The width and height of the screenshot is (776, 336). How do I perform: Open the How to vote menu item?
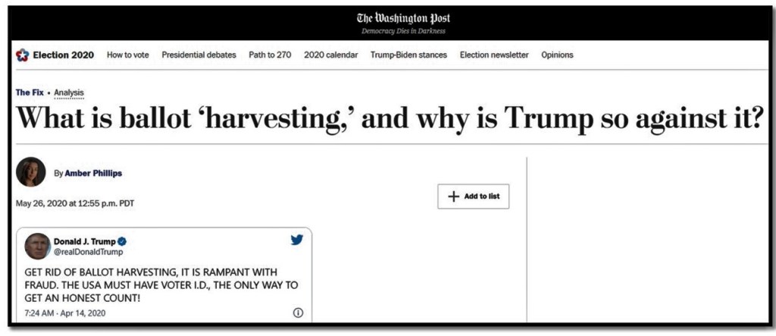[127, 55]
